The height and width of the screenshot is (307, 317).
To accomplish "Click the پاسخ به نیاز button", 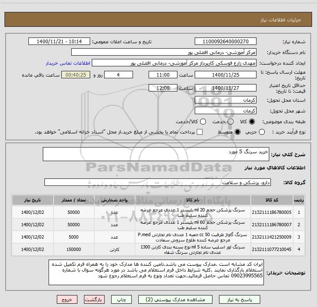I will click(239, 300).
